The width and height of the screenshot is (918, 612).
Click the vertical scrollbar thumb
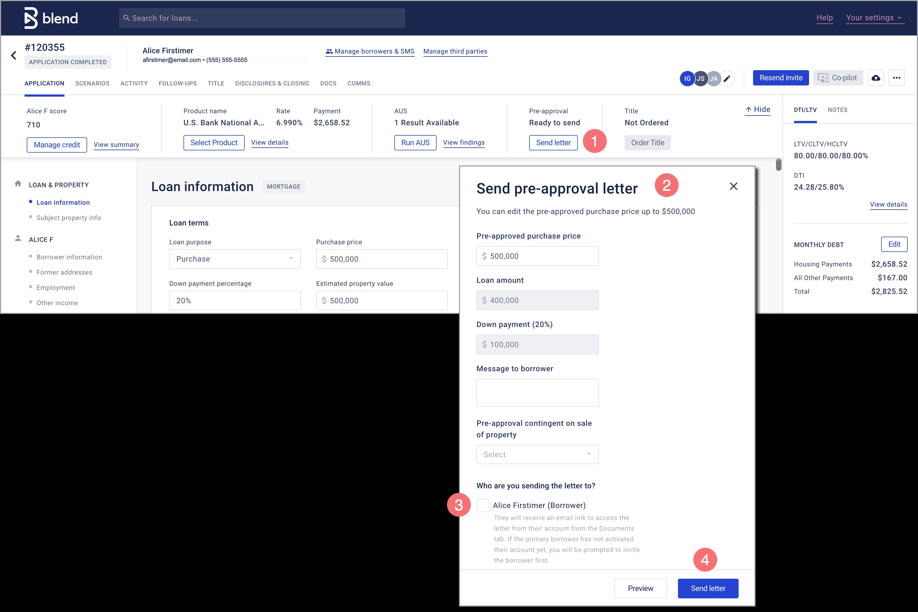coord(778,165)
